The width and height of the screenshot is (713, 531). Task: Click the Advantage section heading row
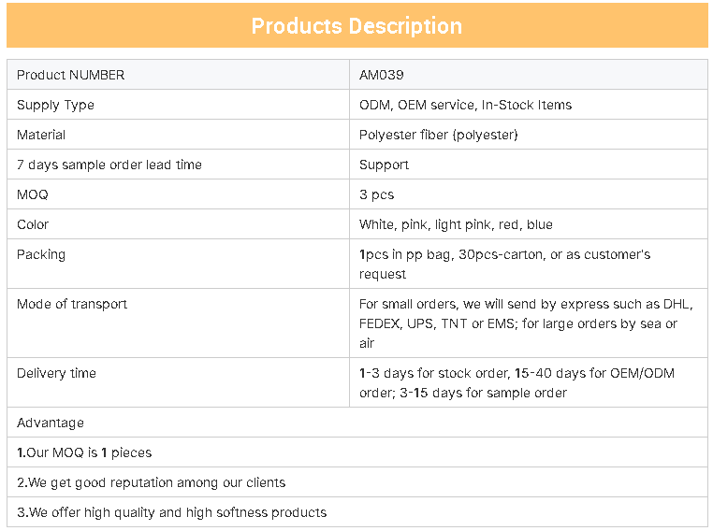pos(357,423)
